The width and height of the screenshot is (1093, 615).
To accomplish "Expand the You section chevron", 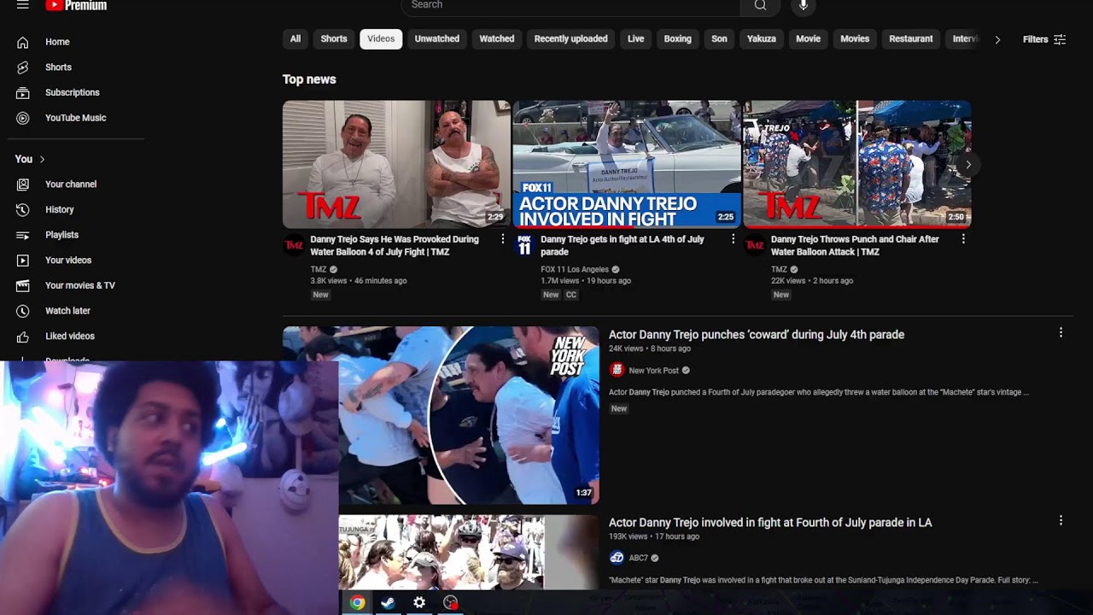I will pyautogui.click(x=42, y=159).
